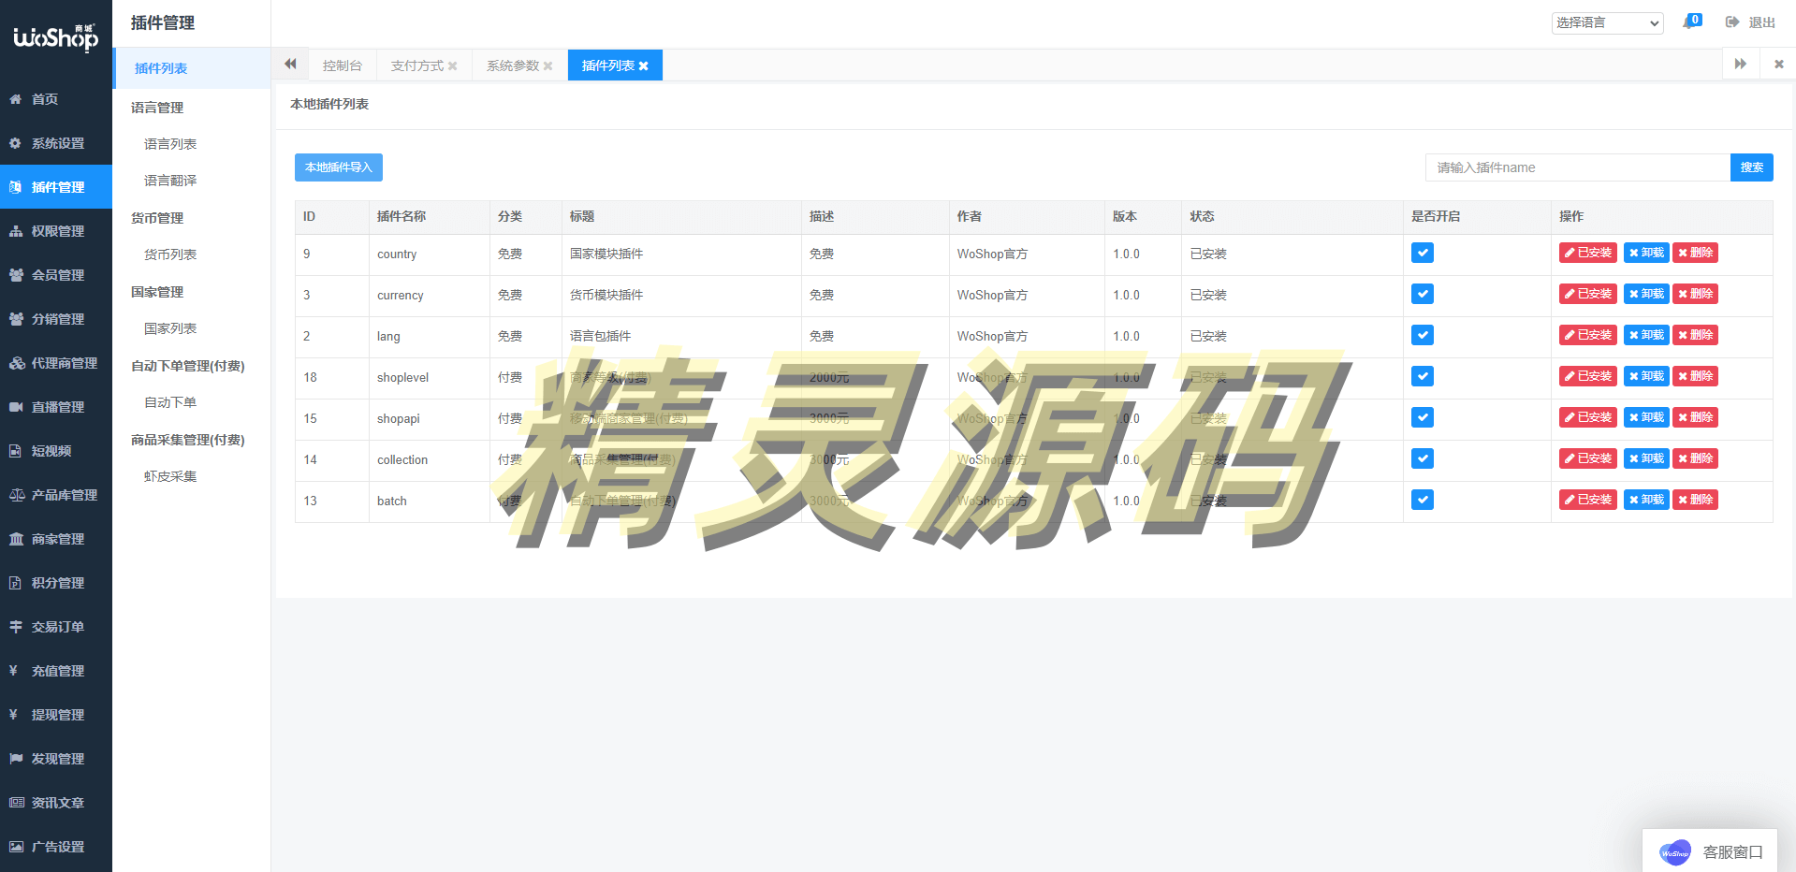Screen dimensions: 1796x872
Task: Select 语言列表 in the submenu
Action: (x=170, y=144)
